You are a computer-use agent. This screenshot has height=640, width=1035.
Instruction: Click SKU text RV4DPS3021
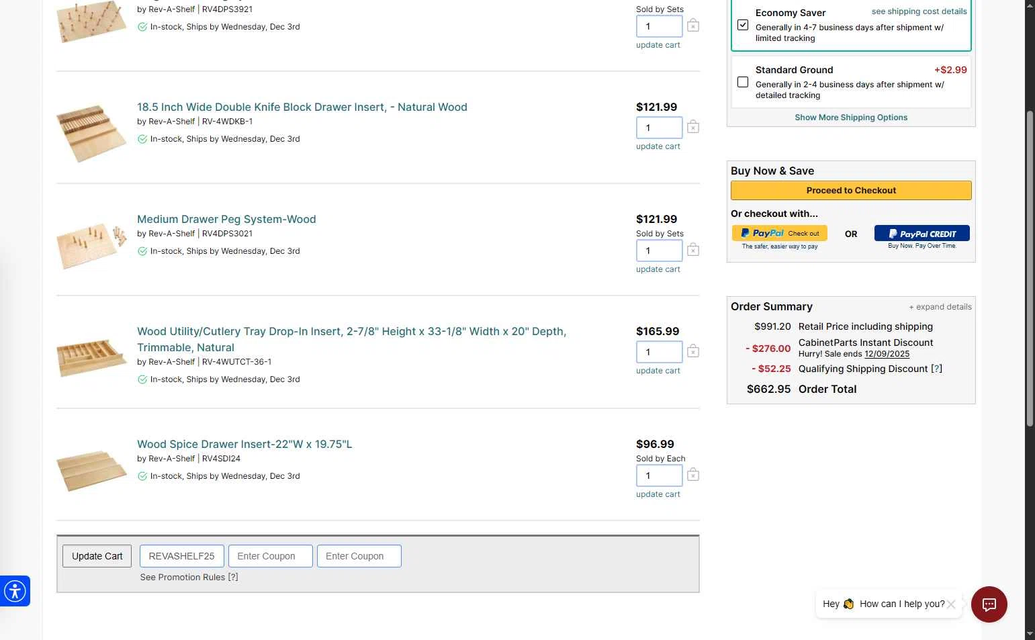pyautogui.click(x=227, y=234)
